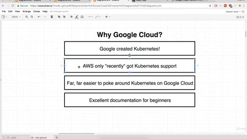247x139 pixels.
Task: Open the Help menu
Action: (45, 11)
